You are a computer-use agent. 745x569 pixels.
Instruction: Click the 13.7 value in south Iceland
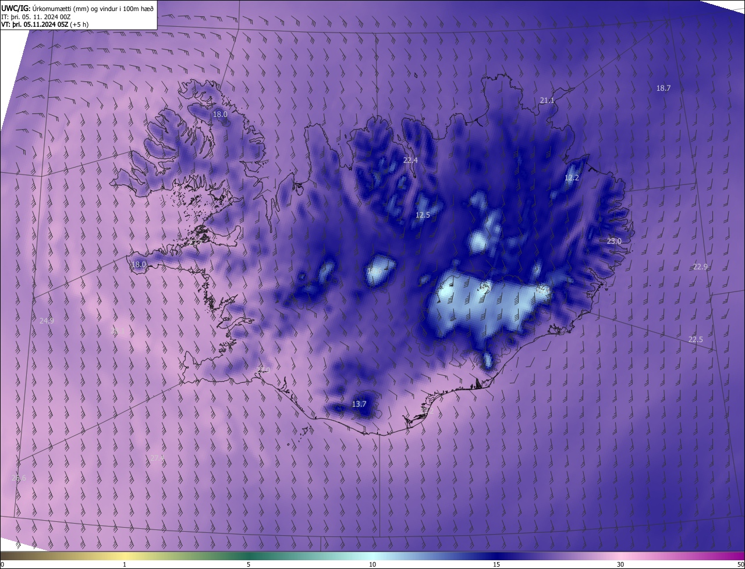(x=359, y=404)
